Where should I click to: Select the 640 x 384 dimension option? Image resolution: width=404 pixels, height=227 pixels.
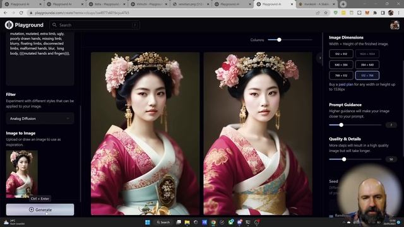(341, 64)
